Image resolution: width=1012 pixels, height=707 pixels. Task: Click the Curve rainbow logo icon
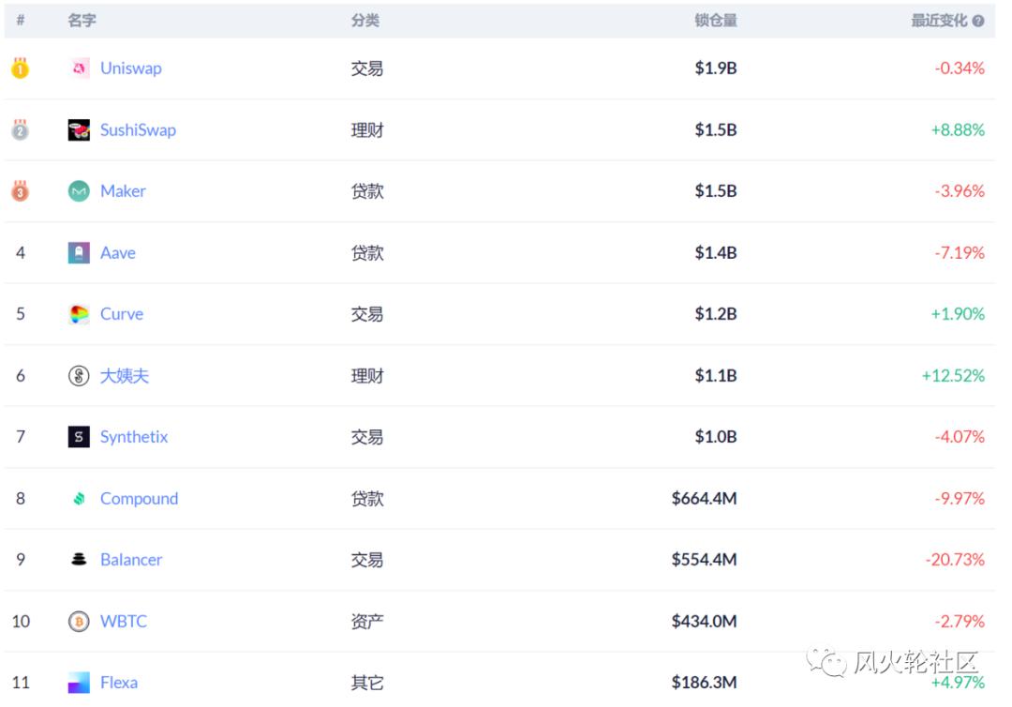[79, 314]
